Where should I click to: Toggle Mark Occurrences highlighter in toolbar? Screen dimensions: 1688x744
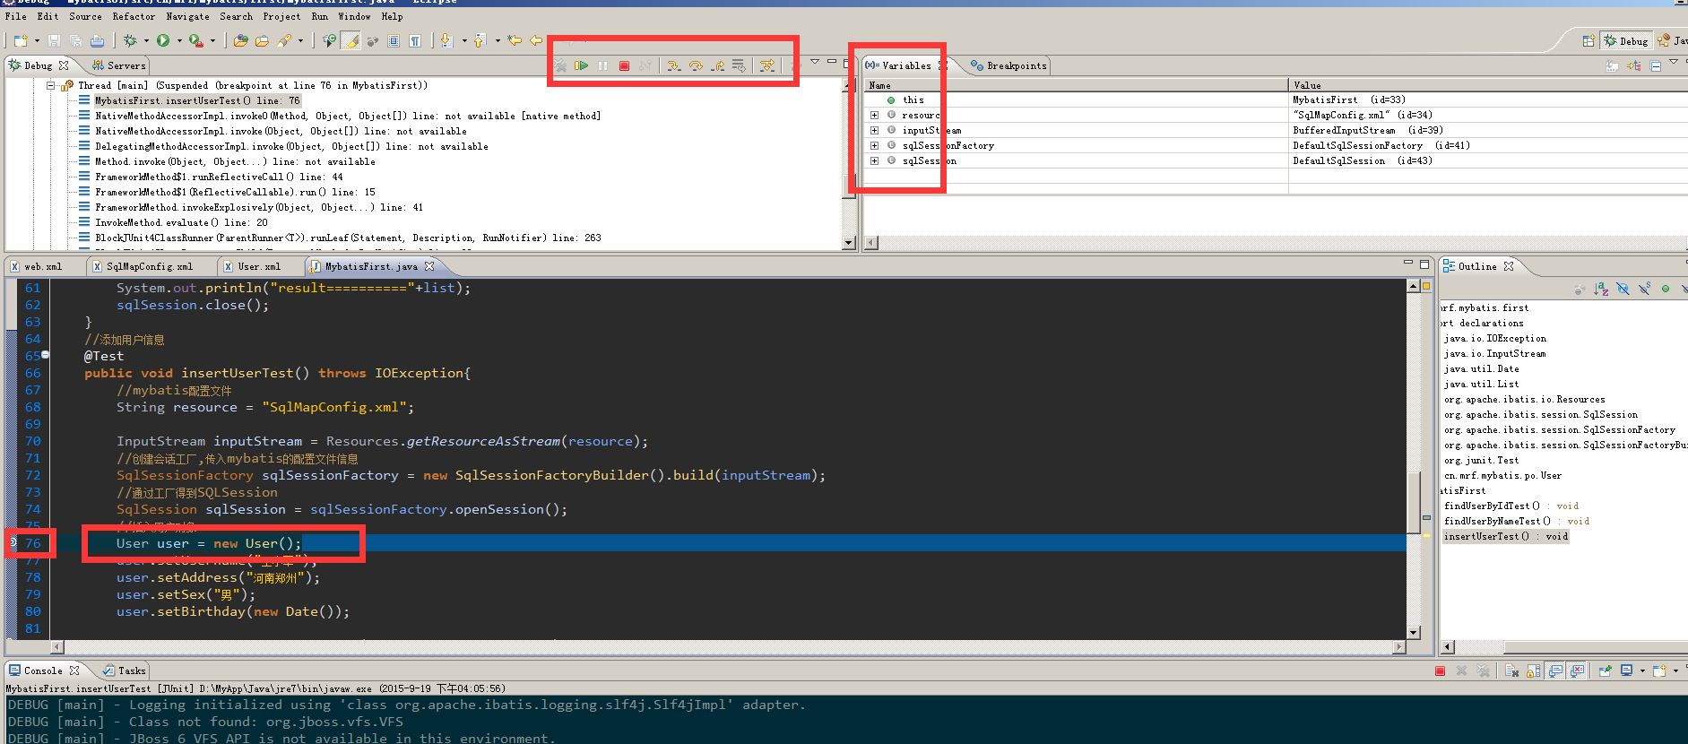coord(351,40)
